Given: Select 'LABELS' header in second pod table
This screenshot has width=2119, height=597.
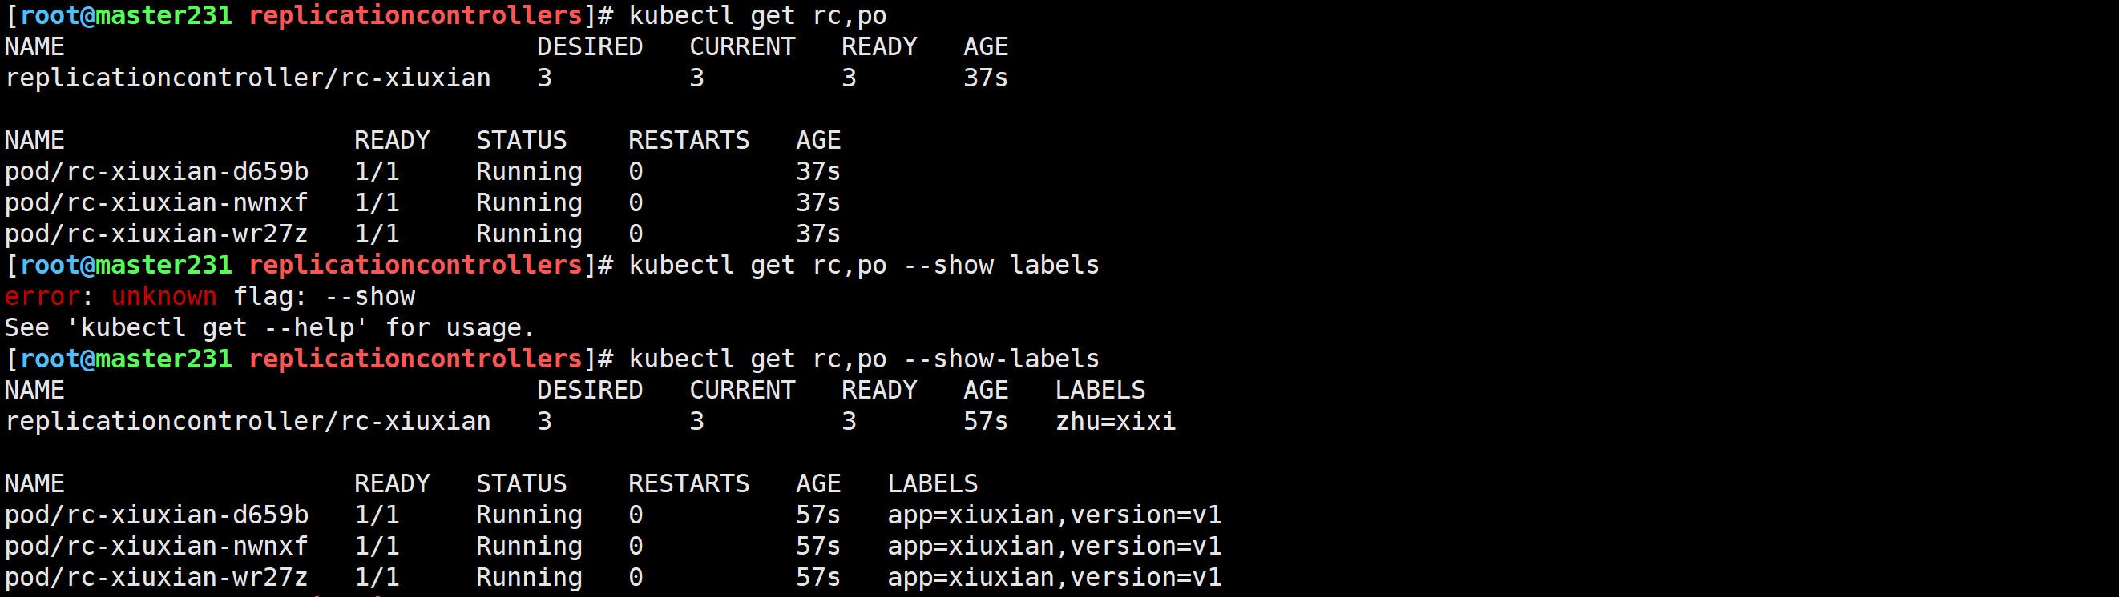Looking at the screenshot, I should 933,483.
